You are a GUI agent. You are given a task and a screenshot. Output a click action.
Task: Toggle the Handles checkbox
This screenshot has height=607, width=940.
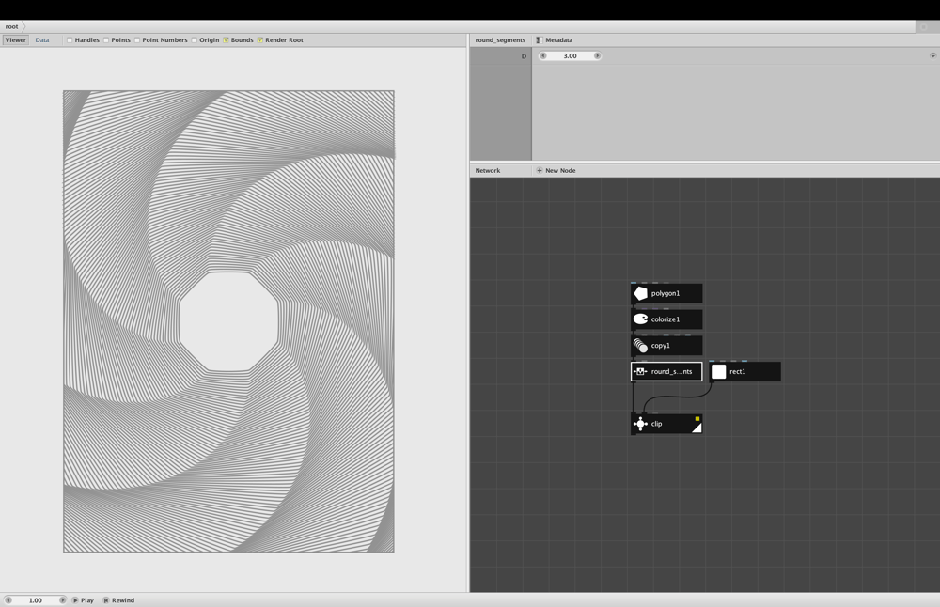[x=70, y=40]
